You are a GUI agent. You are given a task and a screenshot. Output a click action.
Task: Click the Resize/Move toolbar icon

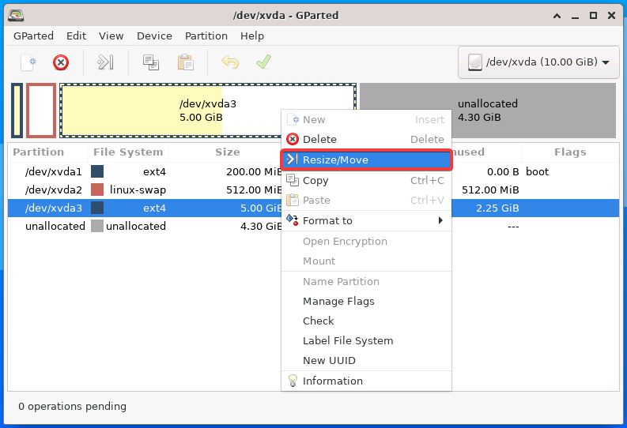tap(106, 62)
